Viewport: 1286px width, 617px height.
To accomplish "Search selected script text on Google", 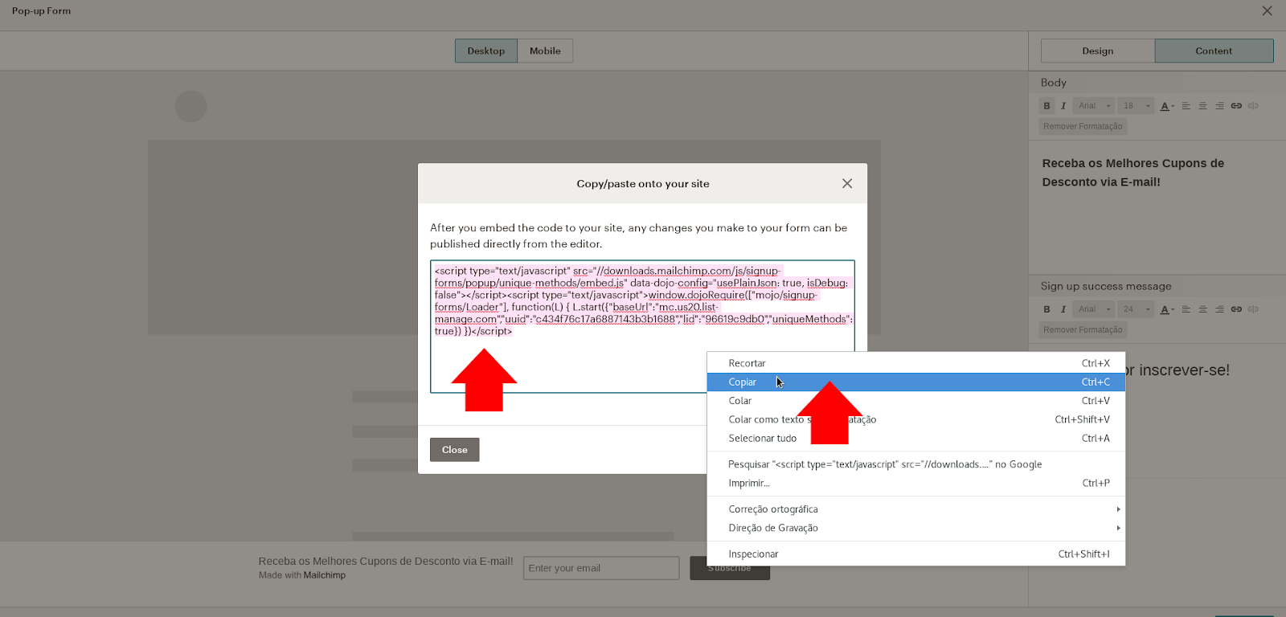I will pos(916,464).
